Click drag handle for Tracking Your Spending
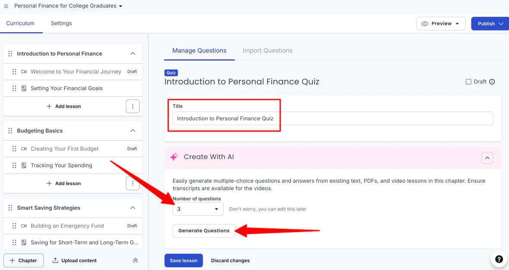509x270 pixels. point(14,166)
